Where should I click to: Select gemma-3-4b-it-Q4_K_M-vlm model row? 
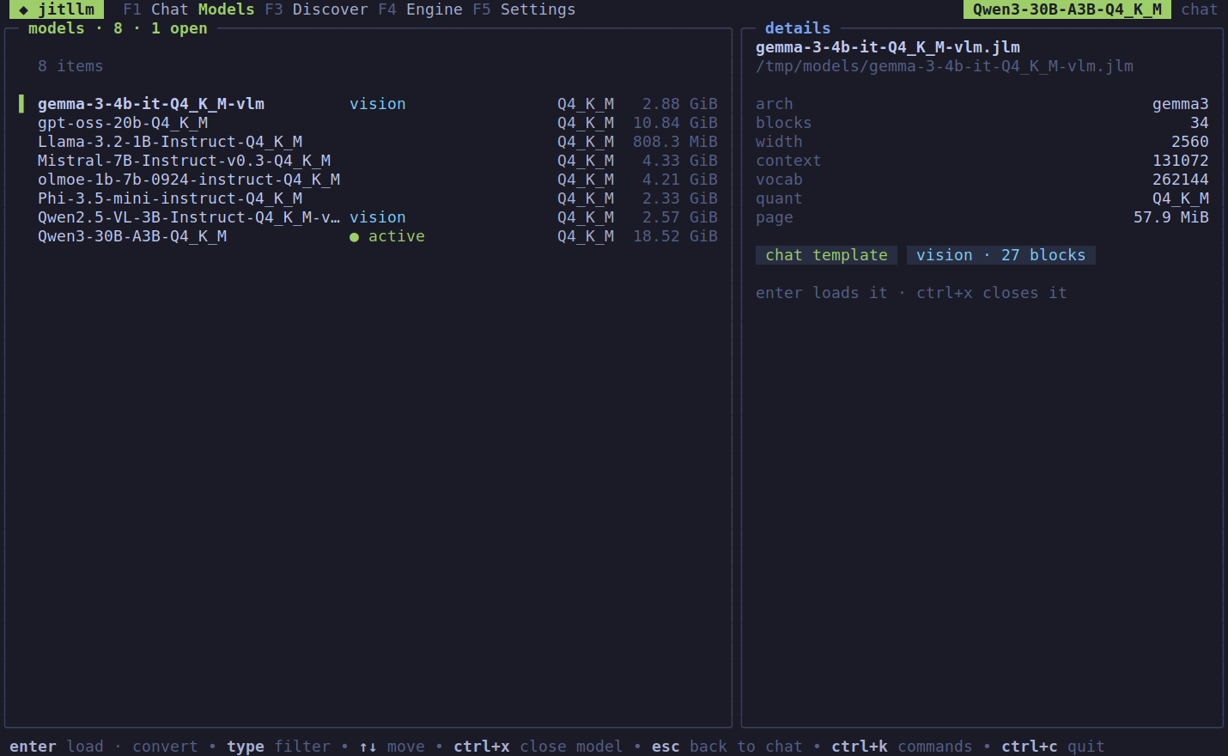click(x=368, y=104)
